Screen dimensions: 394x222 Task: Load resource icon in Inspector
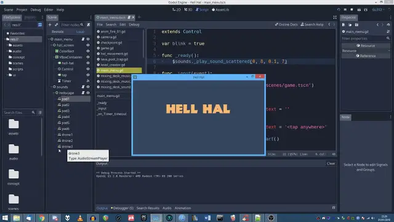click(350, 25)
